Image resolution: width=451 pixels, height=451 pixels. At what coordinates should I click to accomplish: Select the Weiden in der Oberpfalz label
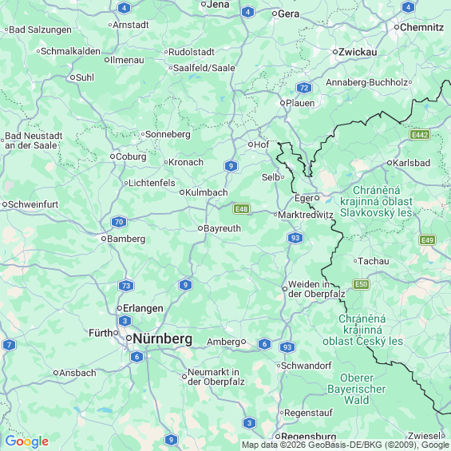316,289
